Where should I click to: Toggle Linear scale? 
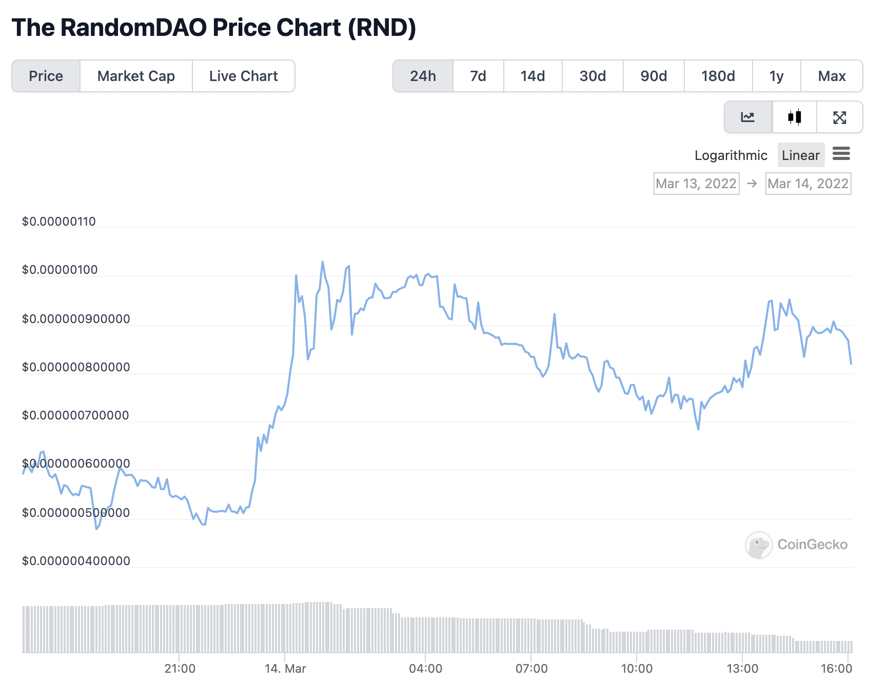click(801, 155)
